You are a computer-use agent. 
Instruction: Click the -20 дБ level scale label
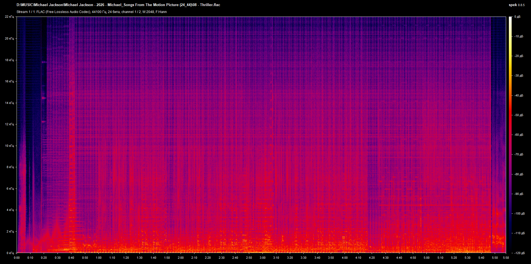[x=518, y=56]
